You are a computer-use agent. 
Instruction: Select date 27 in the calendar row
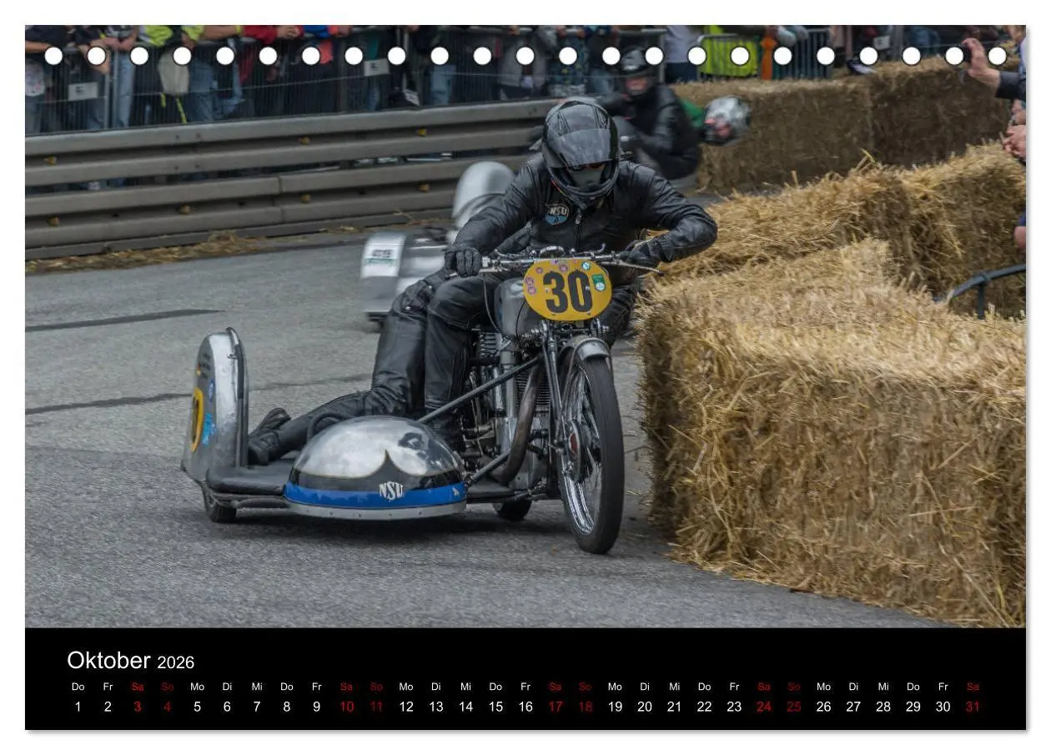[x=853, y=707]
